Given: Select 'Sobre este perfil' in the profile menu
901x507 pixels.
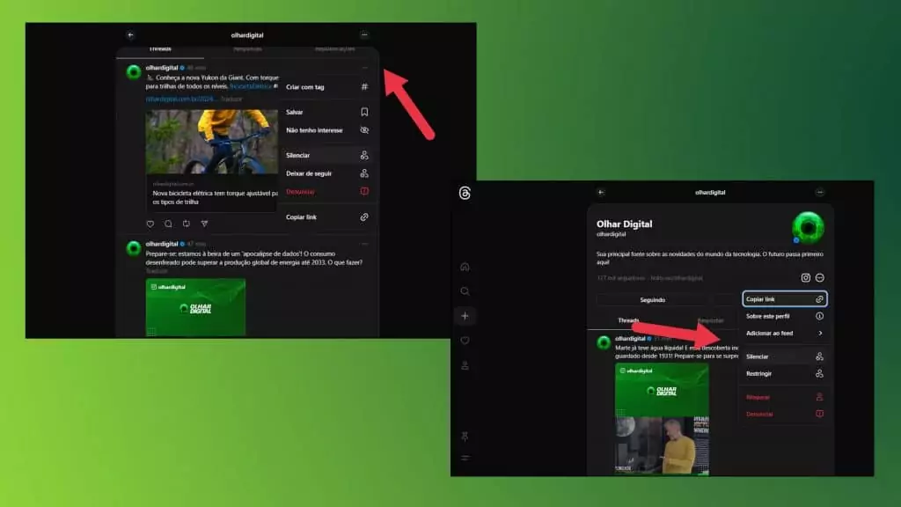Looking at the screenshot, I should (x=784, y=316).
